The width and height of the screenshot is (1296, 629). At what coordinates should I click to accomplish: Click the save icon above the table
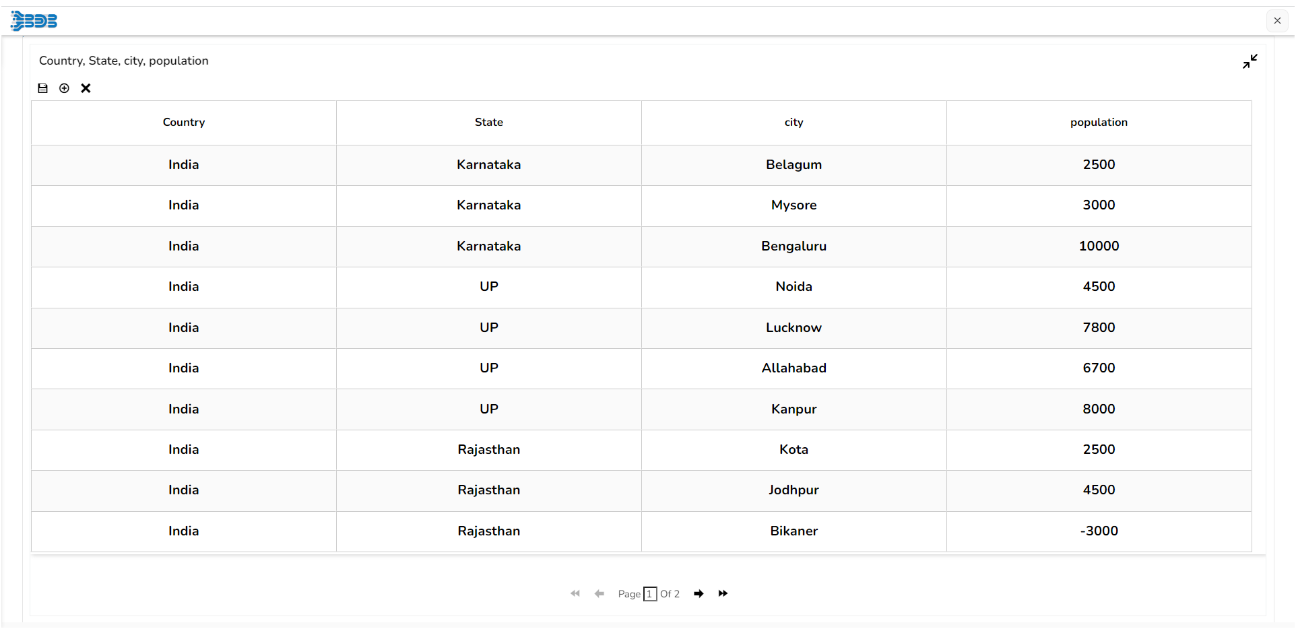[43, 88]
